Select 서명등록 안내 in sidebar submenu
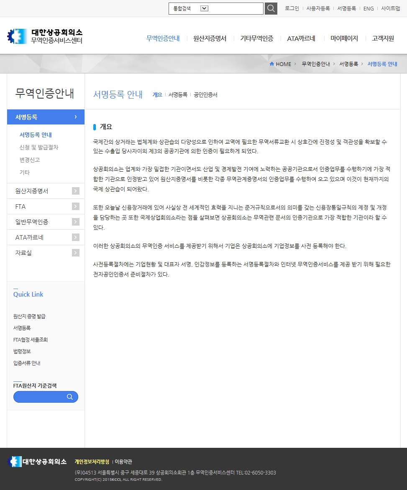Screen dimensions: 407x490 [36, 135]
